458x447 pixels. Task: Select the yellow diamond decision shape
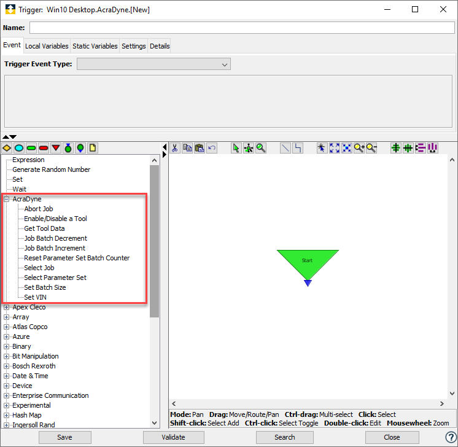point(7,148)
